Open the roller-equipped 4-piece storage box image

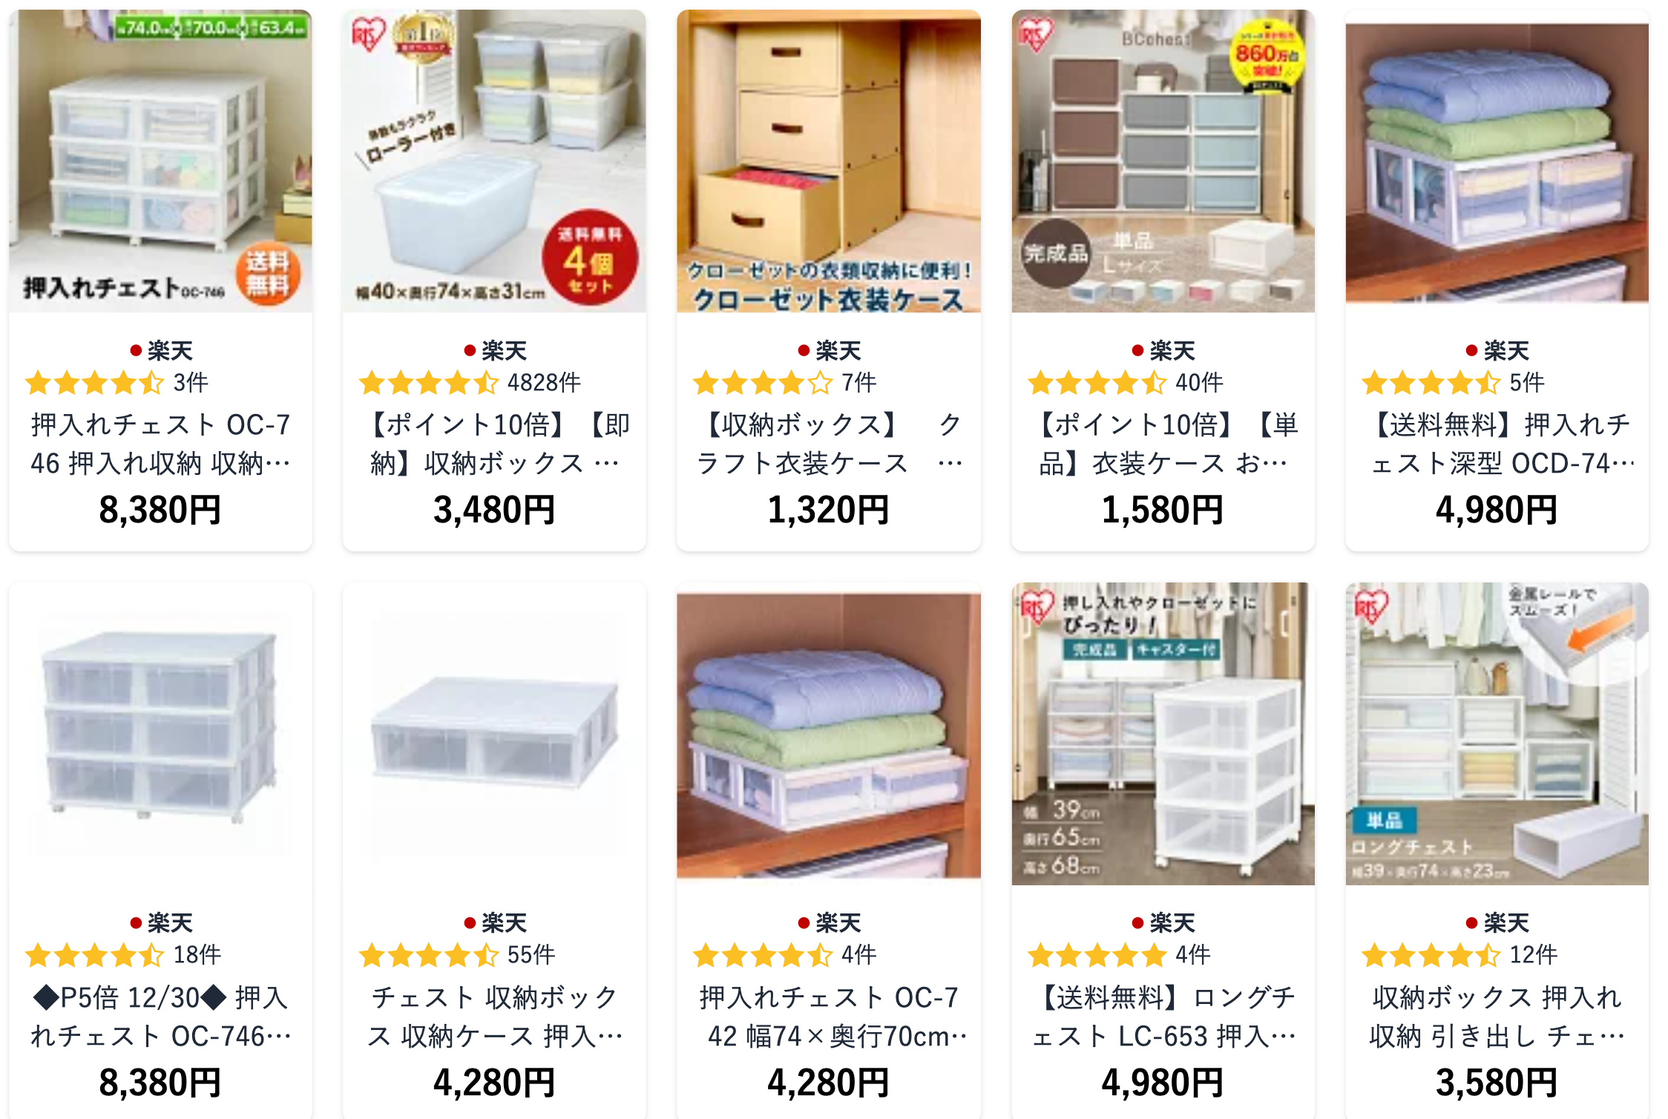[x=494, y=161]
